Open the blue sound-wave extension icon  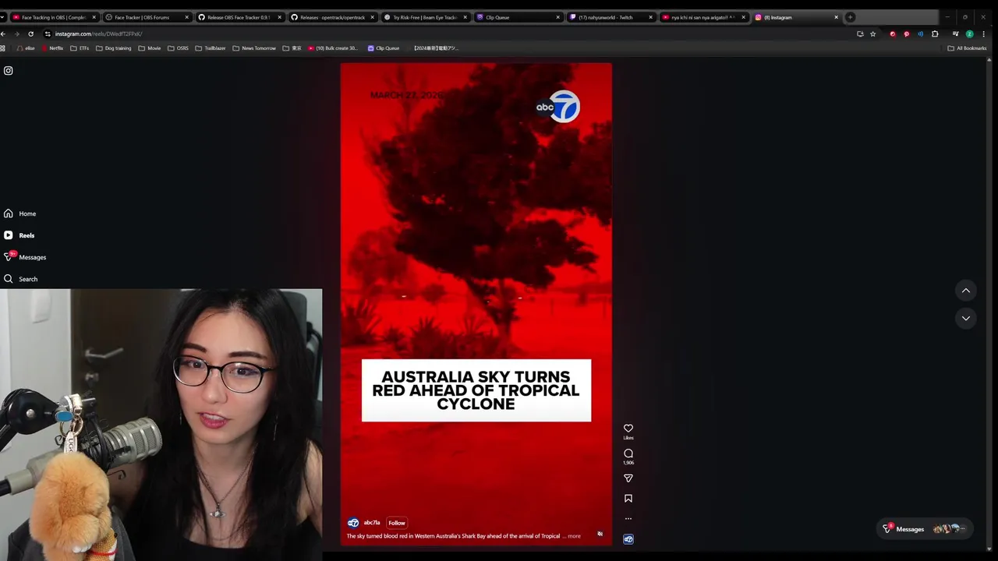[x=920, y=34]
